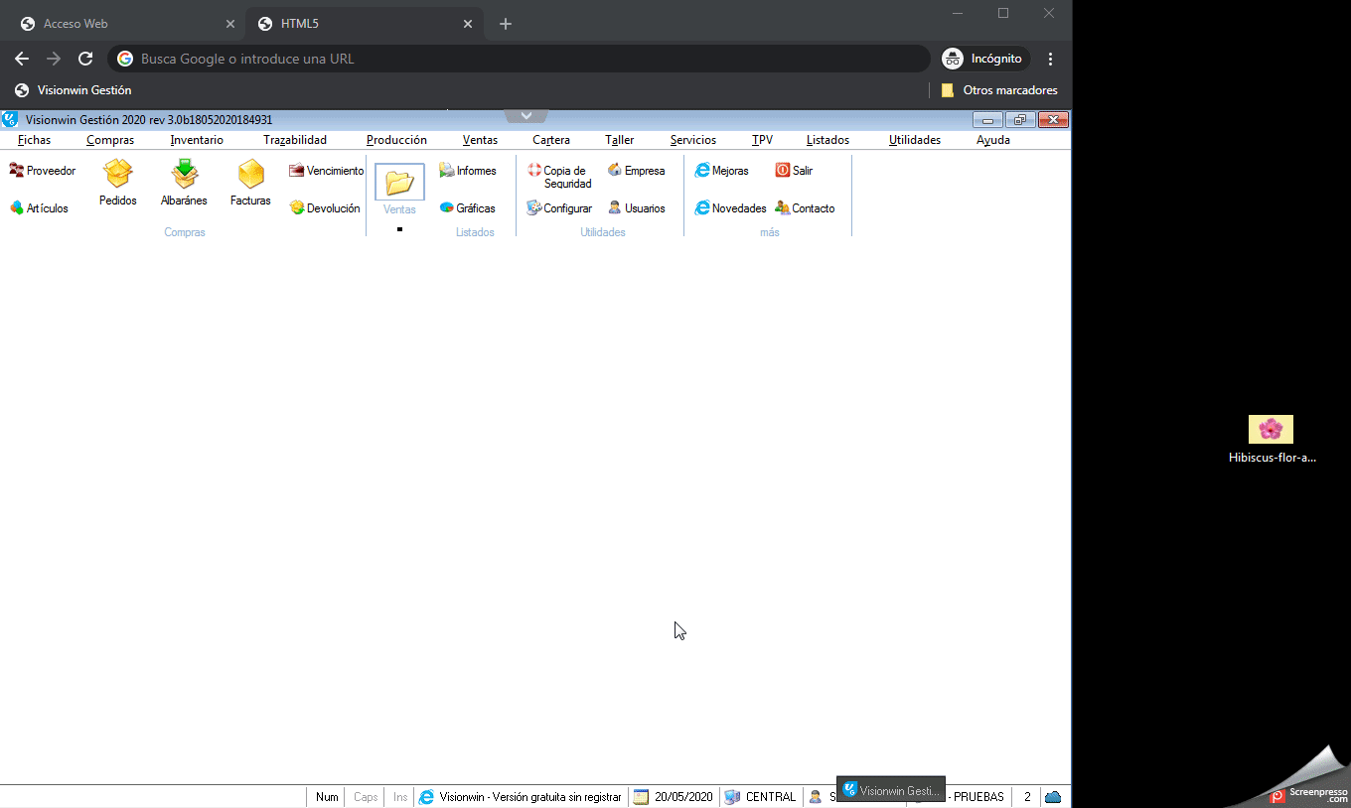The height and width of the screenshot is (808, 1351).
Task: Open Usuarios management
Action: click(636, 208)
